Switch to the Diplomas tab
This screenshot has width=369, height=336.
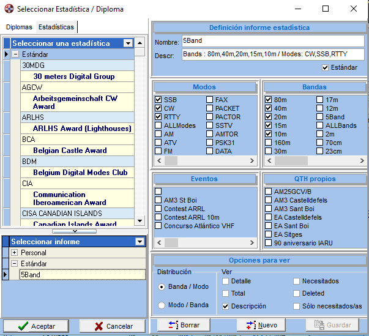coord(19,27)
